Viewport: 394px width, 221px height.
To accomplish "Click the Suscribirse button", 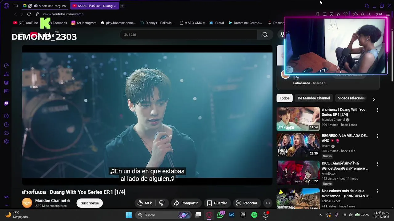I will 90,203.
